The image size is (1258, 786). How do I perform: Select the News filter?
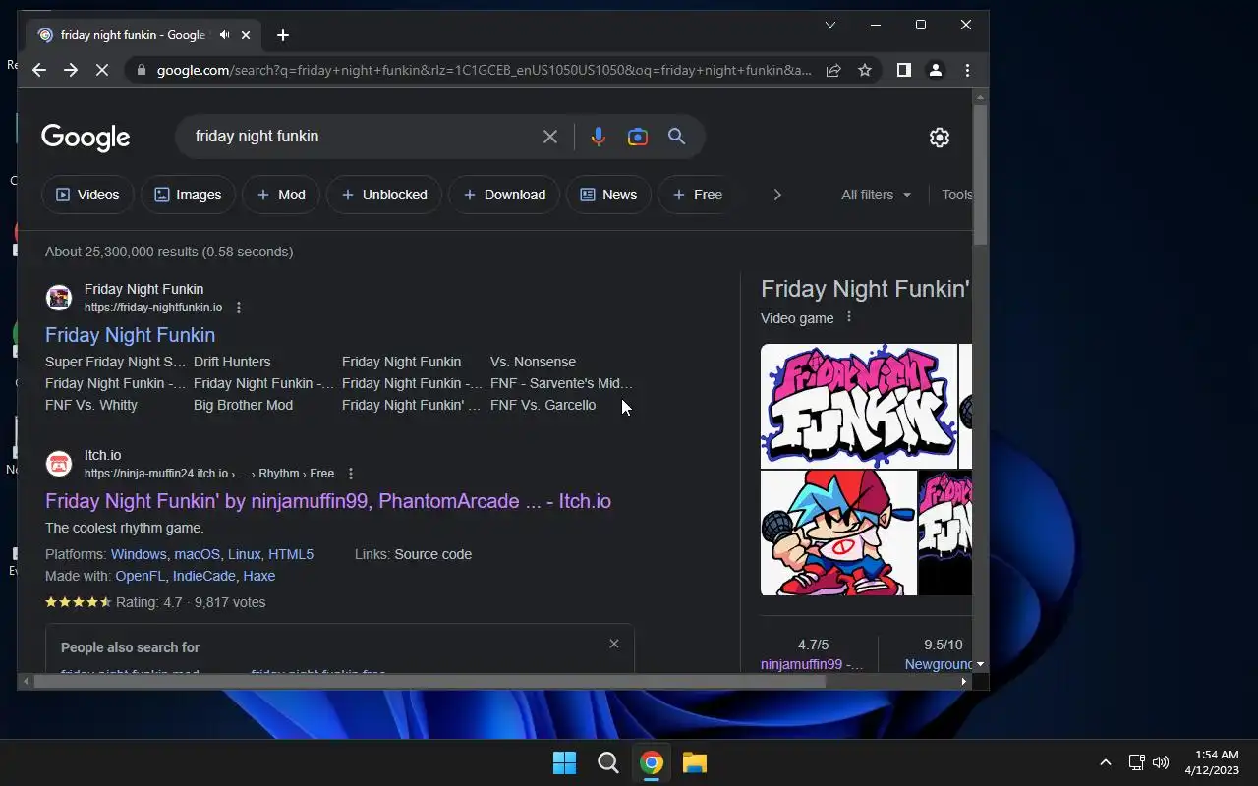pyautogui.click(x=608, y=195)
